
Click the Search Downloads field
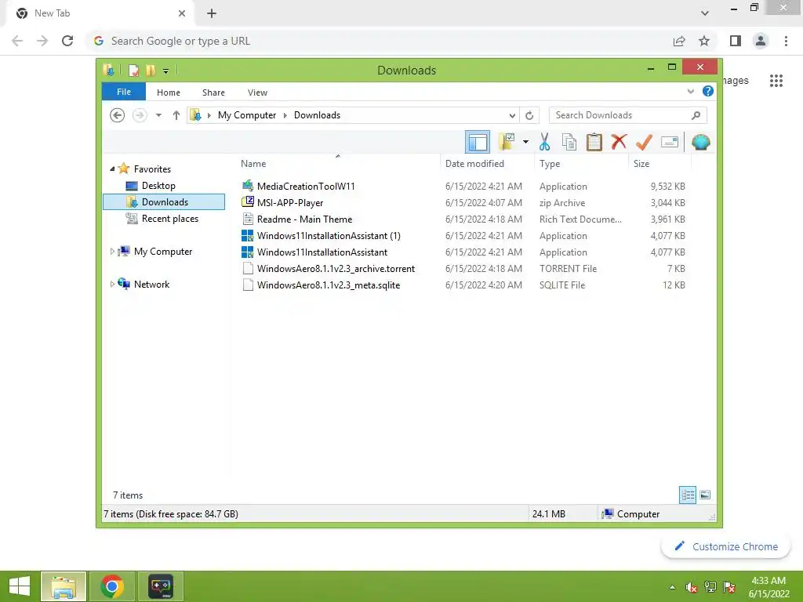[x=628, y=115]
